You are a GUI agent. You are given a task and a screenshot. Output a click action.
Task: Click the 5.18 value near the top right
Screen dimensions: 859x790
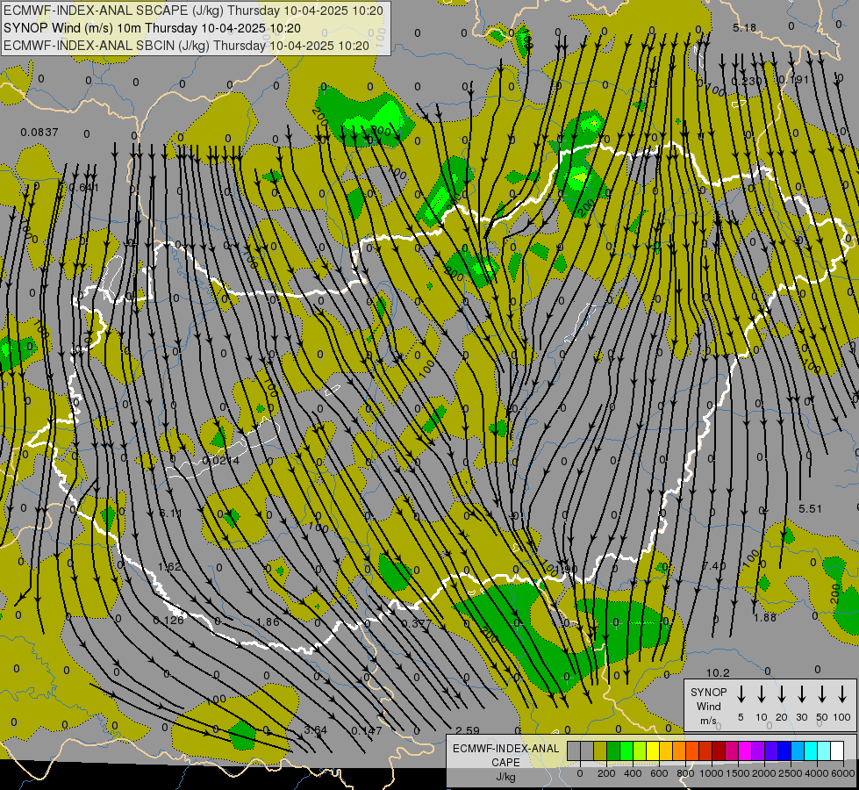[x=744, y=27]
